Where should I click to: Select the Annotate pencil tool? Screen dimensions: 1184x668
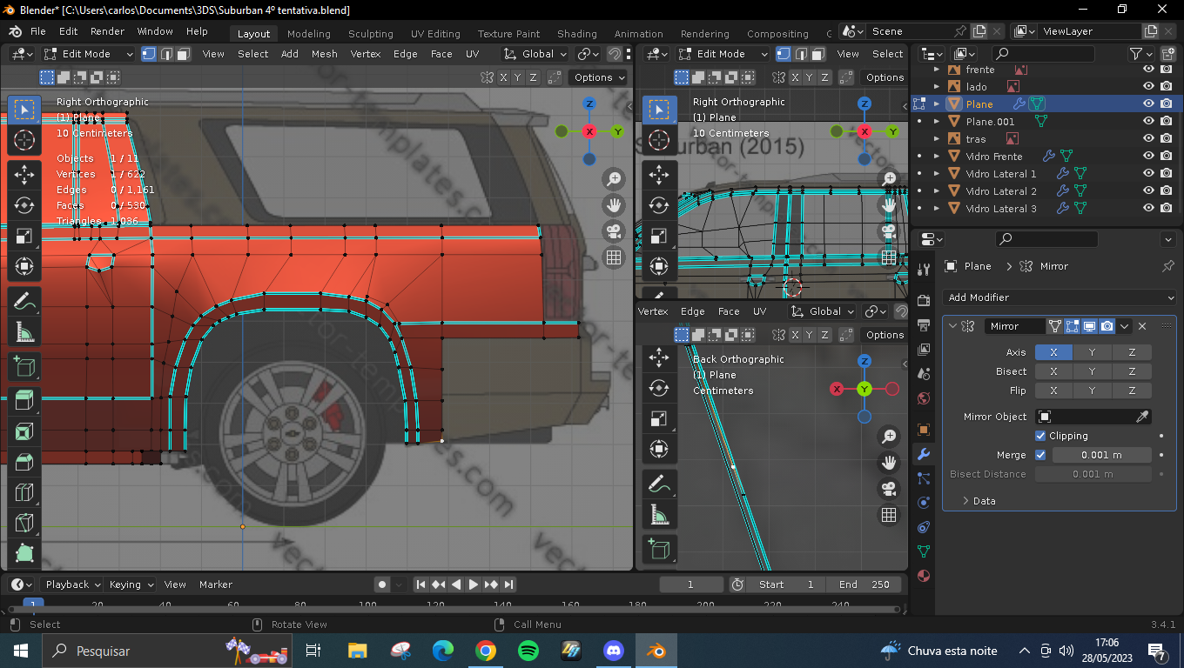coord(24,302)
